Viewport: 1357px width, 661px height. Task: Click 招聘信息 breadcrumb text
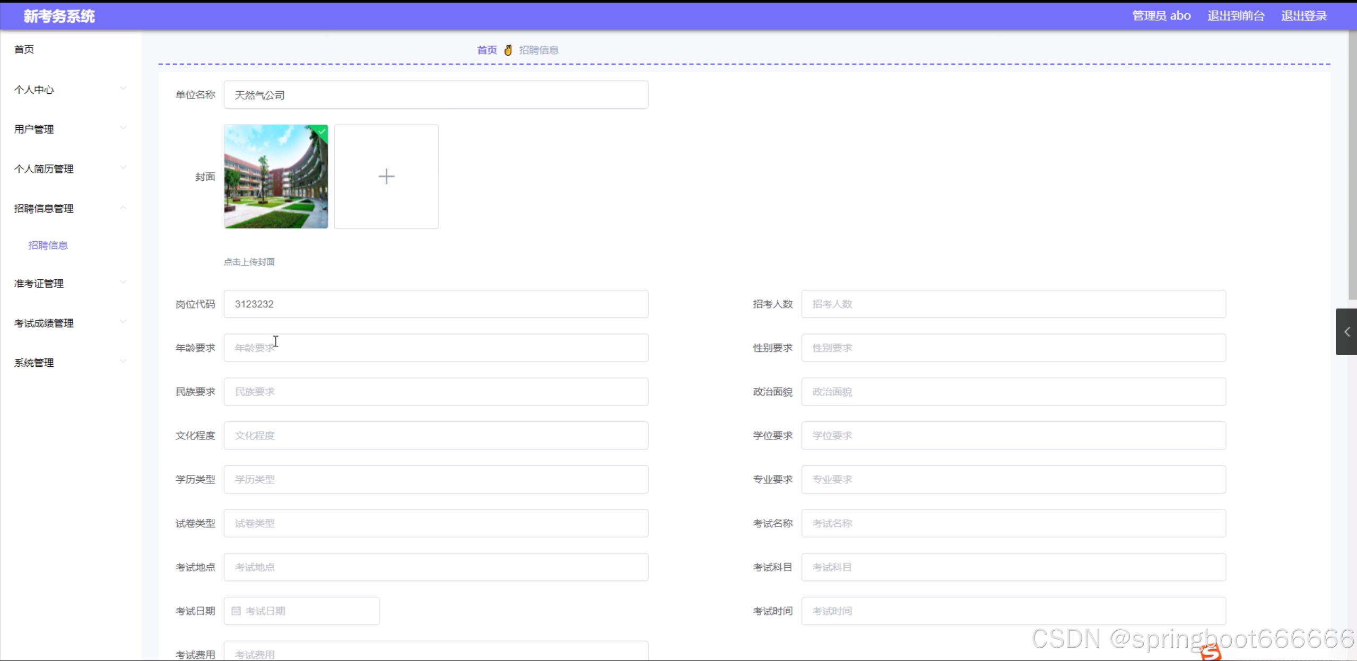pos(539,50)
